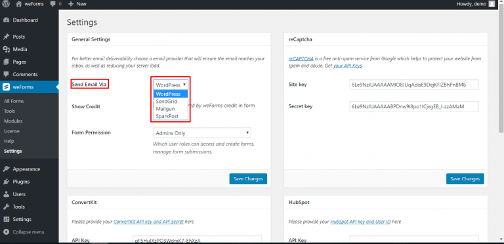Open the your API Keys link
504x244 pixels.
(347, 66)
